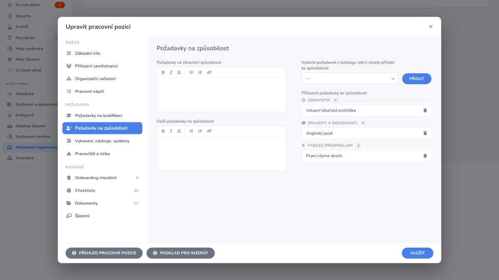This screenshot has height=280, width=499.
Task: Toggle bold in health requirements editor
Action: 163,73
